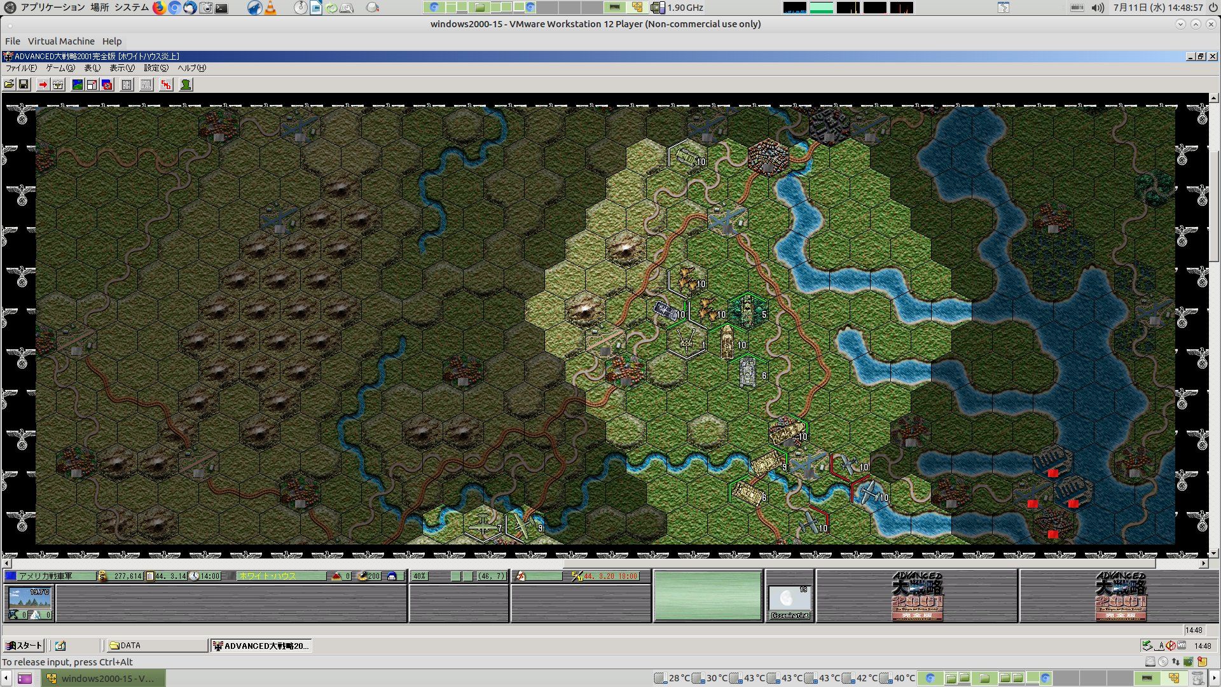Click the horizontal map scrollbar right arrow
This screenshot has width=1221, height=687.
coord(1203,564)
